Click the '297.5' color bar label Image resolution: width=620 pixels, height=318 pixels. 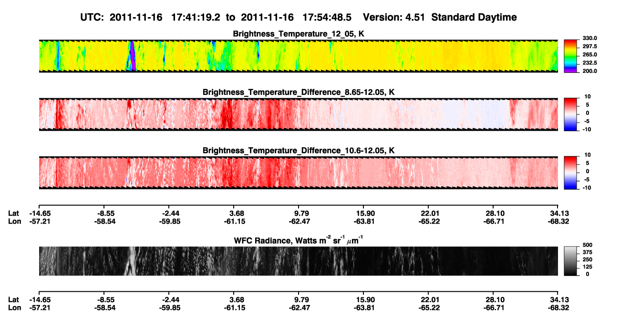coord(589,46)
